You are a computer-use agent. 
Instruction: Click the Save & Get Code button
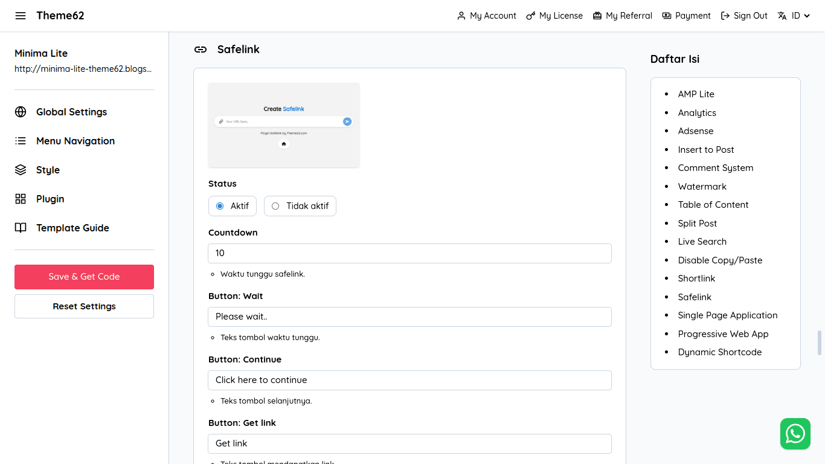tap(84, 277)
